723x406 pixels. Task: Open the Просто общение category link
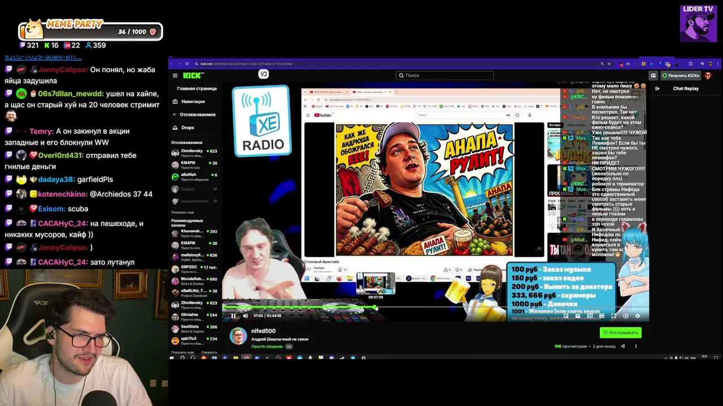267,347
